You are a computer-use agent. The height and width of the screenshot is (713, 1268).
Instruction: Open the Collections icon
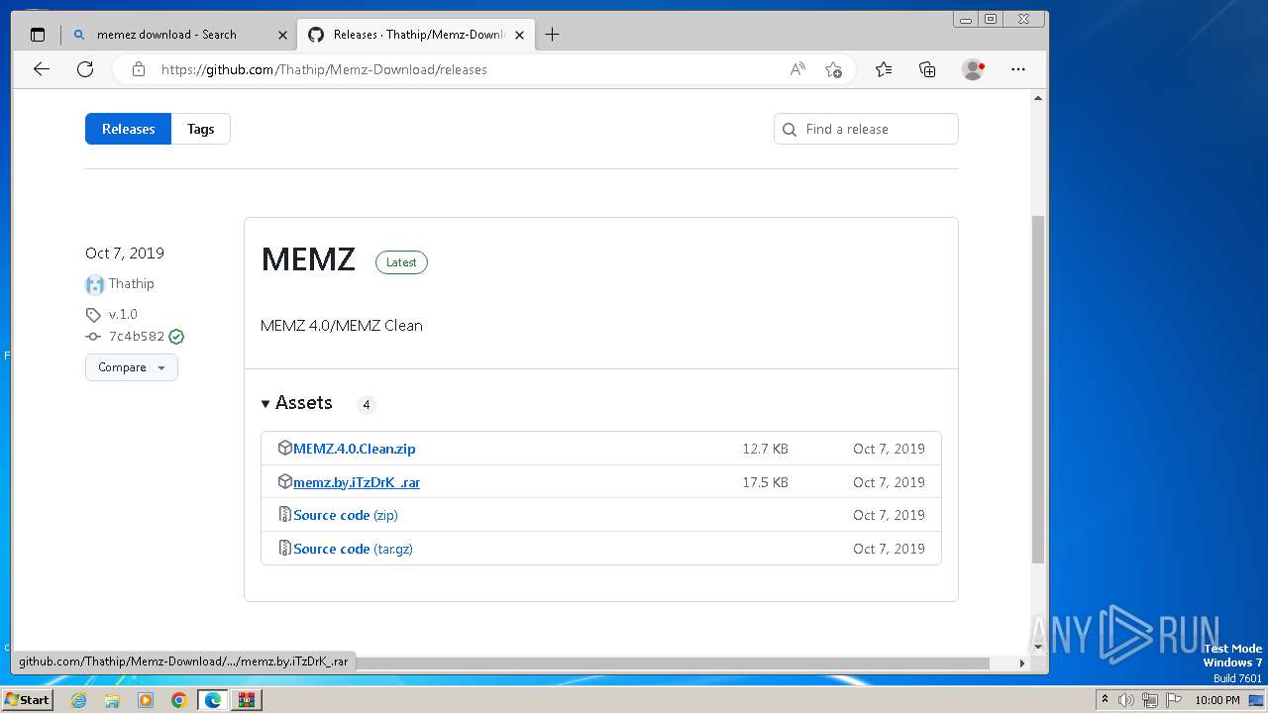coord(927,69)
